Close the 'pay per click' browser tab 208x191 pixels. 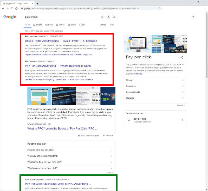point(32,4)
